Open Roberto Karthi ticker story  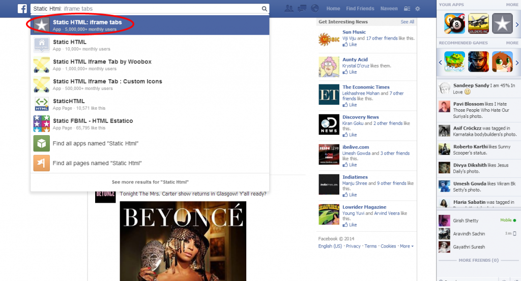pos(478,149)
